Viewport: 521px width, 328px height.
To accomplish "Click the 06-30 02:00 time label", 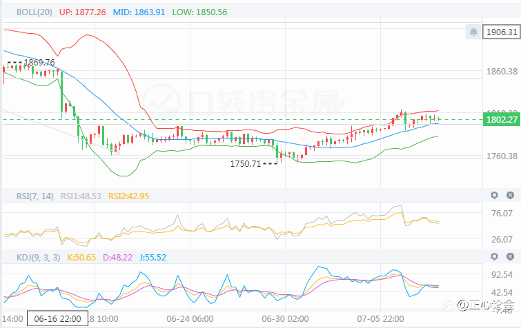I will [285, 319].
